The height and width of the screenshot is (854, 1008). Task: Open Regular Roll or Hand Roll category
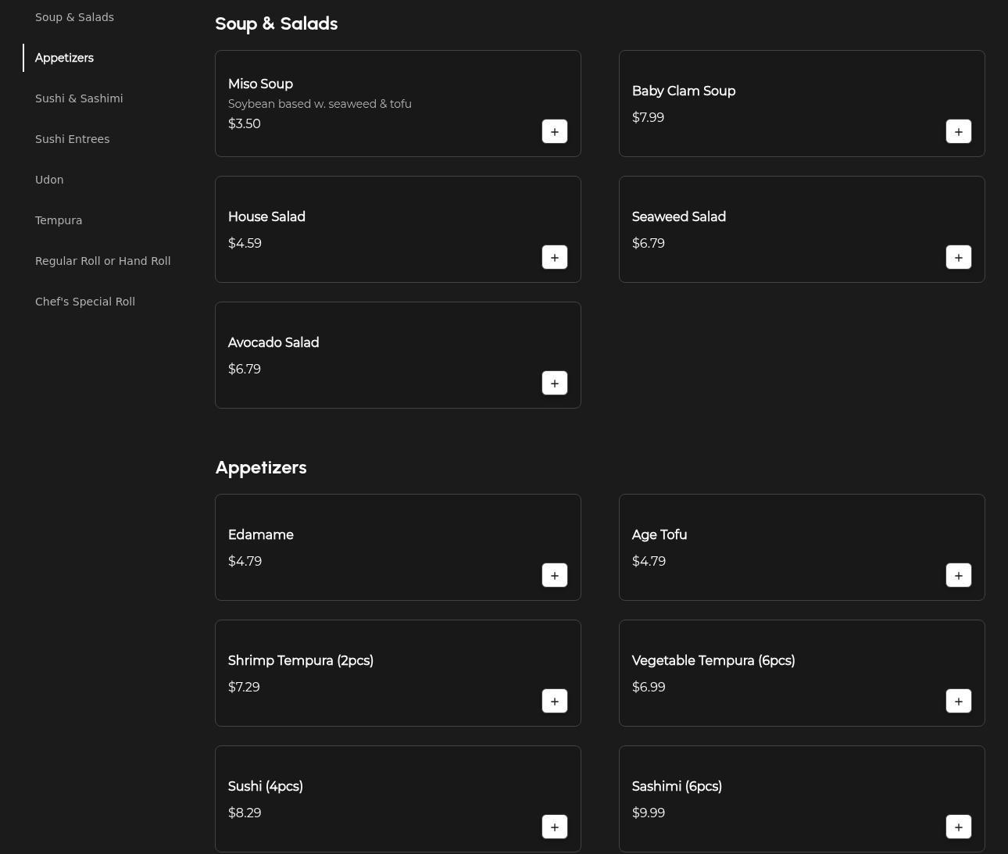(102, 261)
